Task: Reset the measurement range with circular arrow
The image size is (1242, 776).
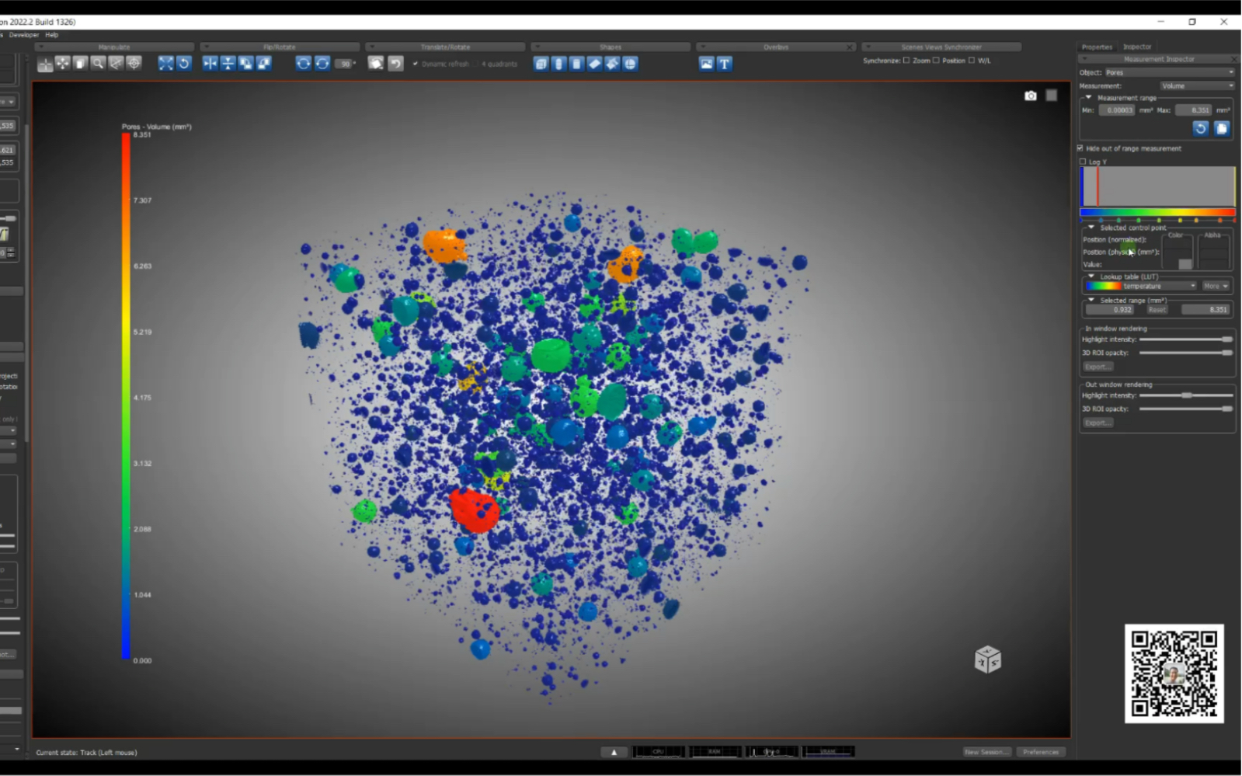Action: click(x=1201, y=129)
